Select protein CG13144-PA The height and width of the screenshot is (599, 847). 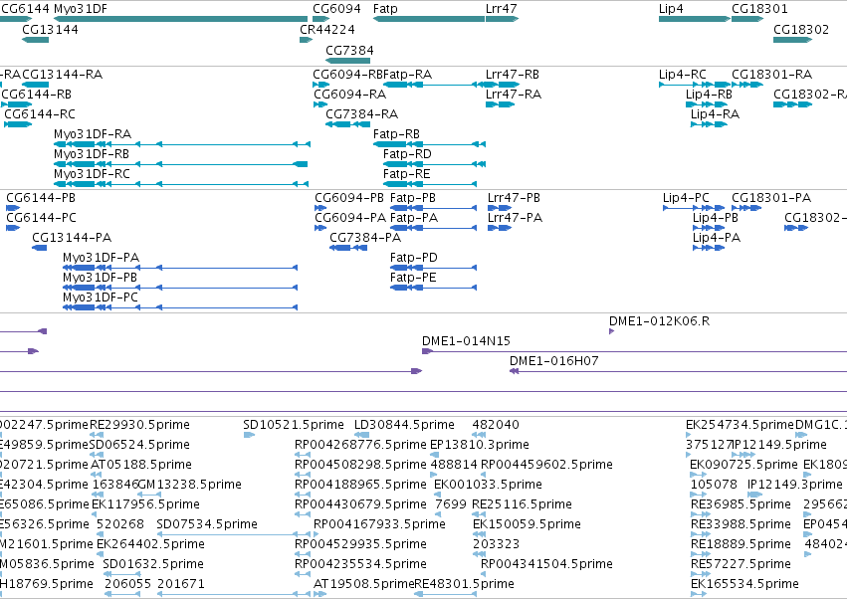pos(40,248)
